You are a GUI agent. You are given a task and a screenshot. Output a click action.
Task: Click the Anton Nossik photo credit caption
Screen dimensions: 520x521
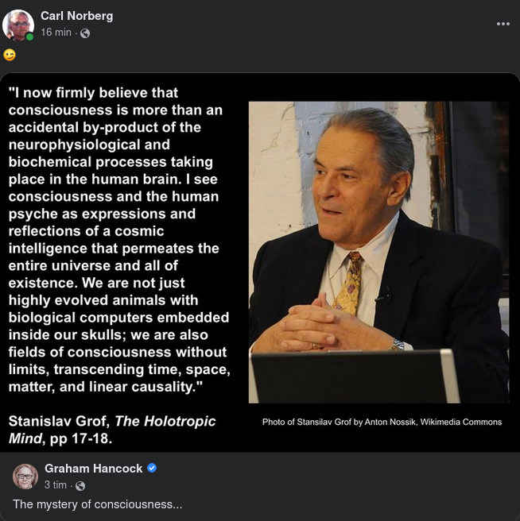382,422
